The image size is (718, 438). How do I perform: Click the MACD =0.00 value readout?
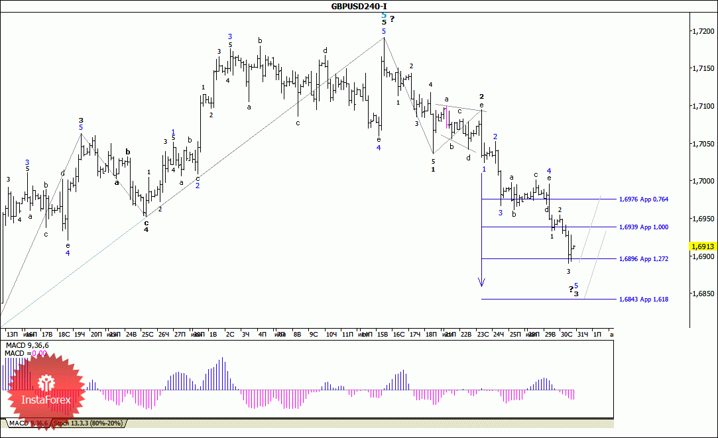coord(25,353)
